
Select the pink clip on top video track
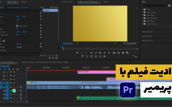click(x=97, y=72)
